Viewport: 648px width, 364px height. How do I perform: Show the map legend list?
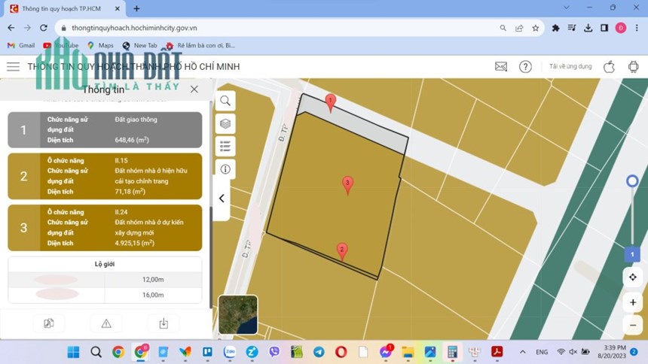pos(225,146)
